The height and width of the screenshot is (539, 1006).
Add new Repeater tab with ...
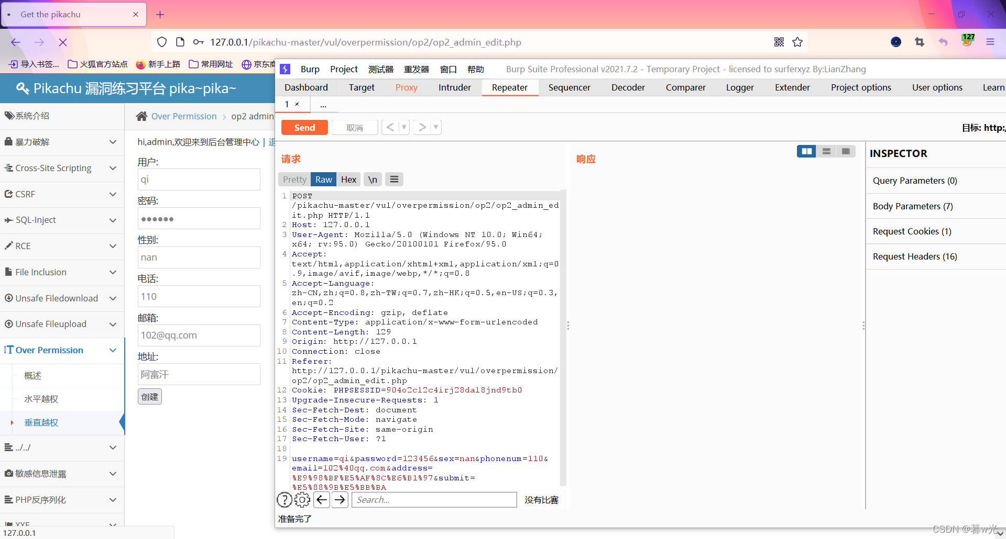[323, 105]
